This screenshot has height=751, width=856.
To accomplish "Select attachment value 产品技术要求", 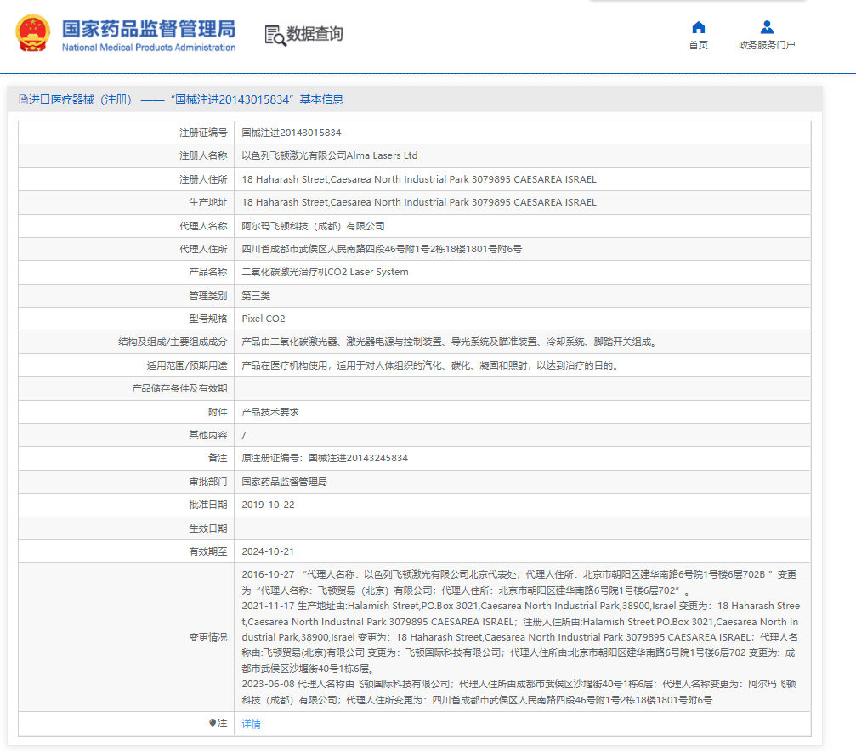I will click(x=270, y=411).
